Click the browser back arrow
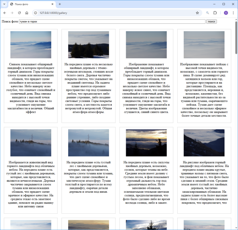The width and height of the screenshot is (238, 230). [5, 13]
